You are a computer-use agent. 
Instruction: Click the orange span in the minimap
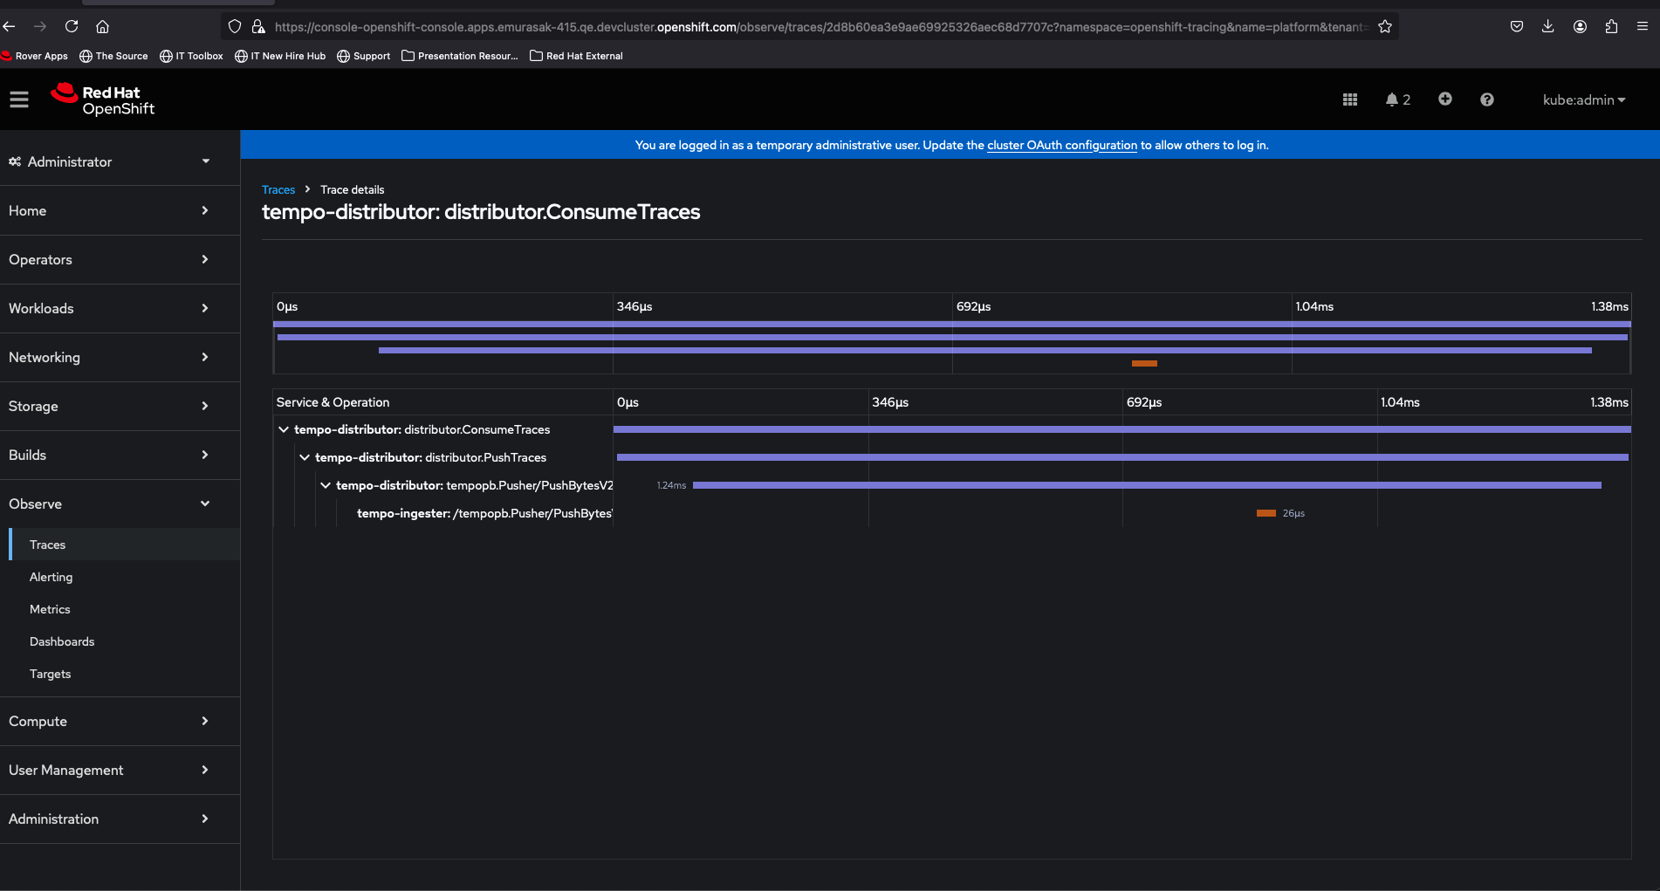click(x=1144, y=363)
